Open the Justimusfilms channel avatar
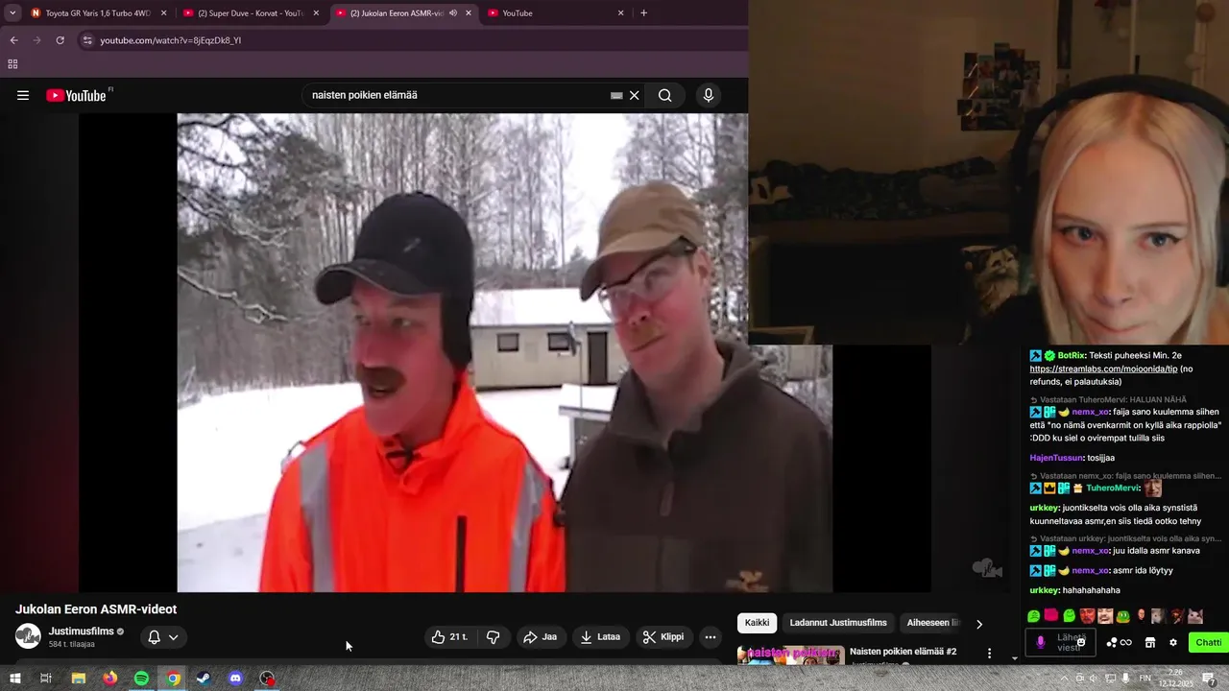The image size is (1229, 691). [28, 636]
